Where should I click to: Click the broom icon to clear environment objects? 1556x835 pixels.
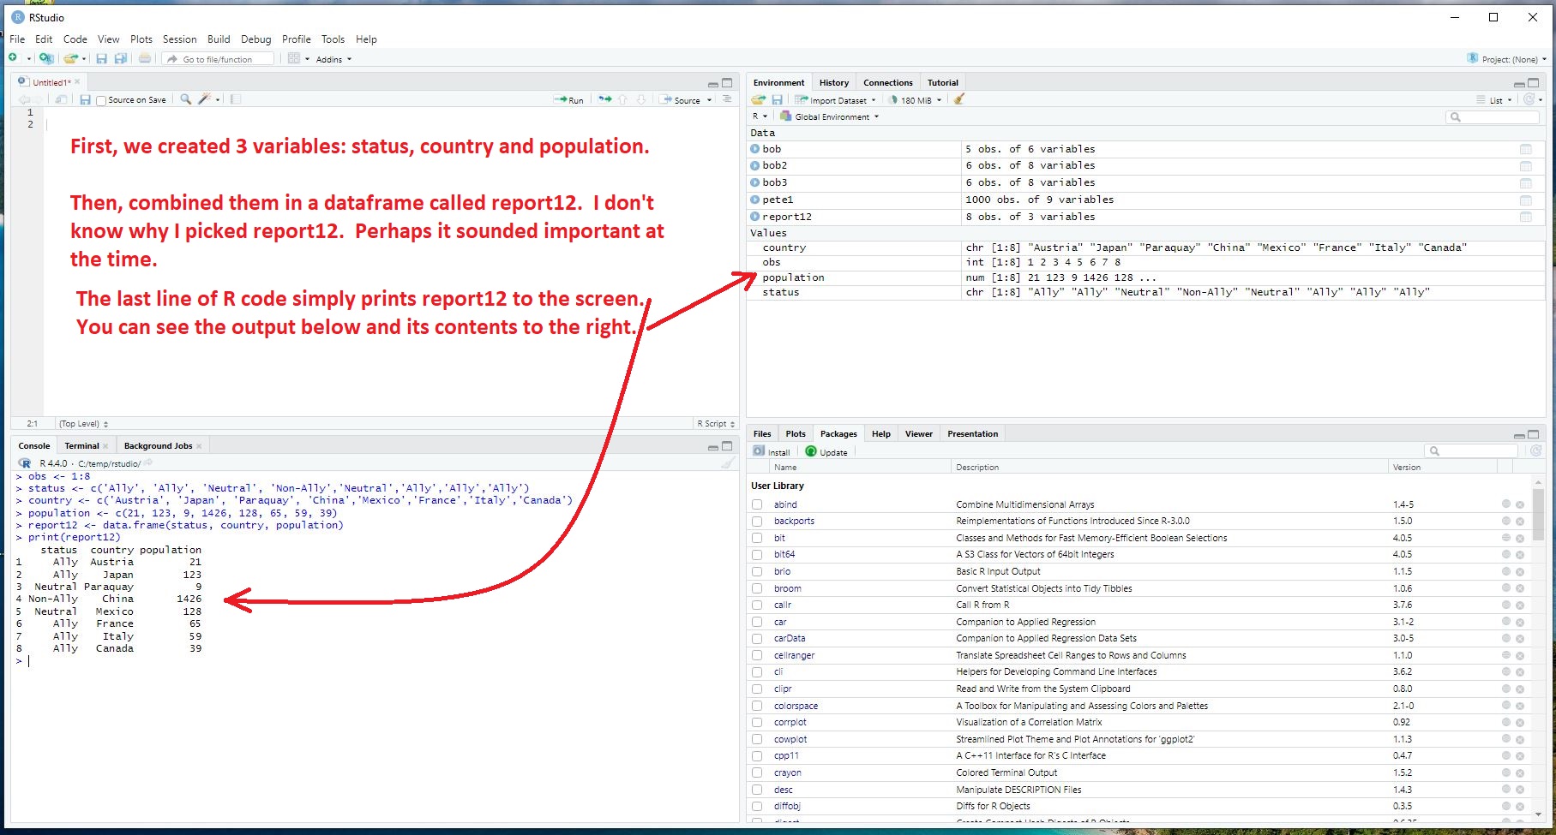(959, 99)
